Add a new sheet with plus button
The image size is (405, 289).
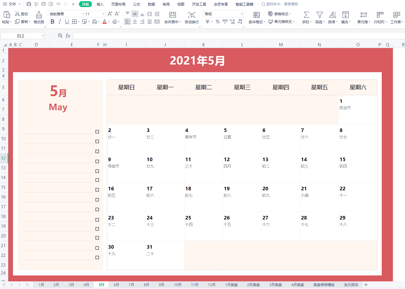click(x=366, y=285)
